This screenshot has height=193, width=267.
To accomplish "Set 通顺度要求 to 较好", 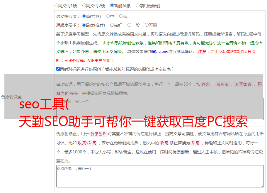I will tap(112, 25).
